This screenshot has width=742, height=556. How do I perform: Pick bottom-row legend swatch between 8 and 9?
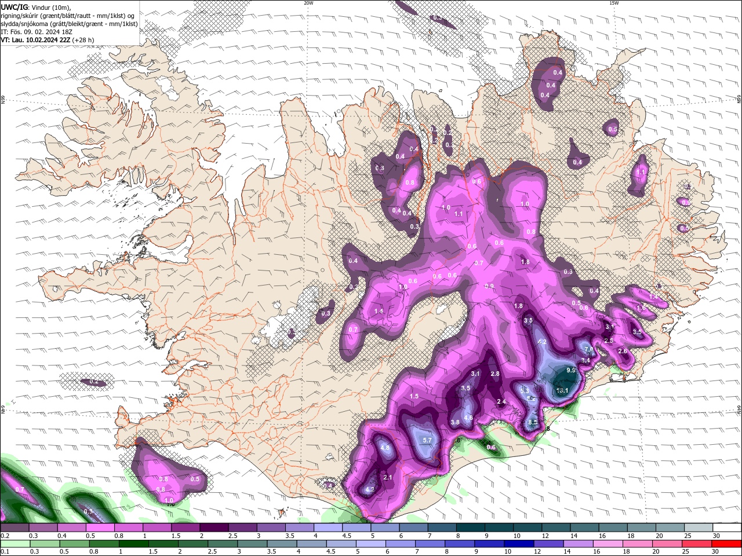tap(460, 544)
